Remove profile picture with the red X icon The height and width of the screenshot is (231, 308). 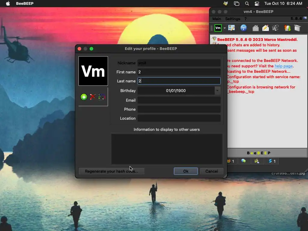(x=93, y=97)
